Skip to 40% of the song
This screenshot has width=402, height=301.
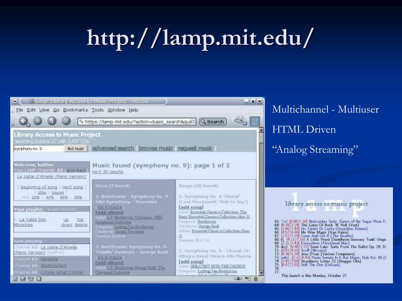(50, 198)
